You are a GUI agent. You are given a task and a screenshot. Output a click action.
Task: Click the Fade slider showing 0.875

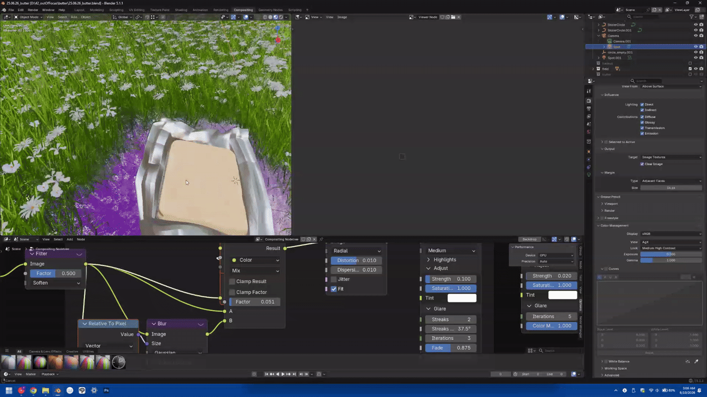(451, 348)
